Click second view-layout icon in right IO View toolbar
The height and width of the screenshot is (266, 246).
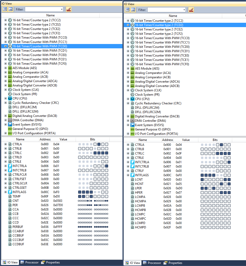(x=133, y=10)
